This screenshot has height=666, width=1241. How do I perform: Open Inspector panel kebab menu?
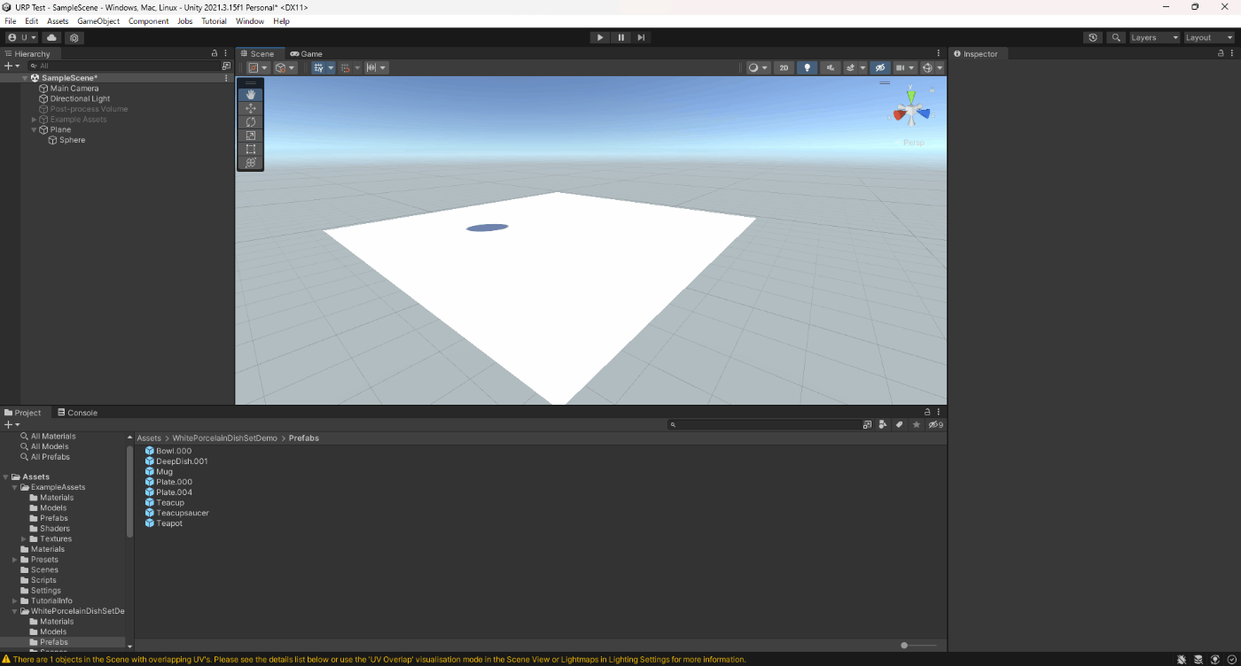tap(1232, 53)
